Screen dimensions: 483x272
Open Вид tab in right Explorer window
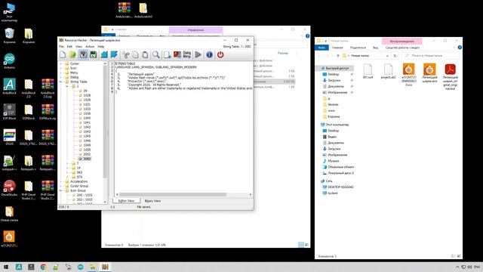(375, 48)
